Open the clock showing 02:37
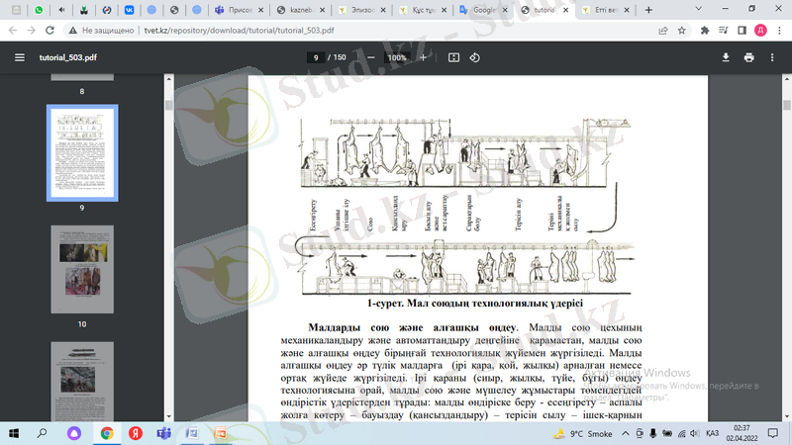This screenshot has height=445, width=792. point(742,433)
